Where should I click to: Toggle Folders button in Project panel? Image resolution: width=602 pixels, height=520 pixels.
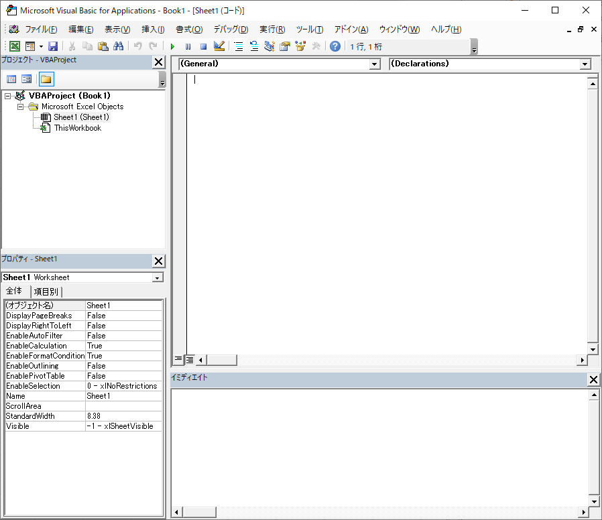[x=46, y=79]
